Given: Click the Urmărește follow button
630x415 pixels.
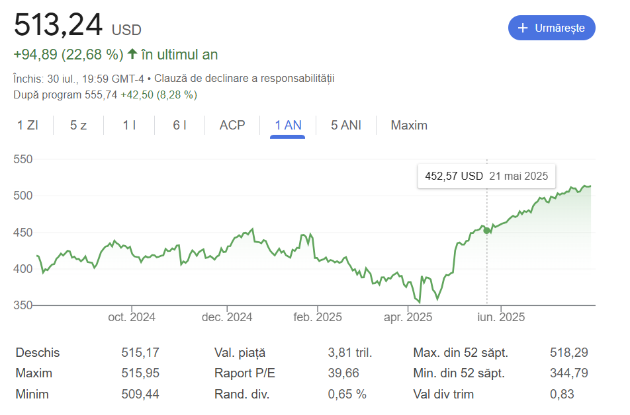Looking at the screenshot, I should (551, 28).
